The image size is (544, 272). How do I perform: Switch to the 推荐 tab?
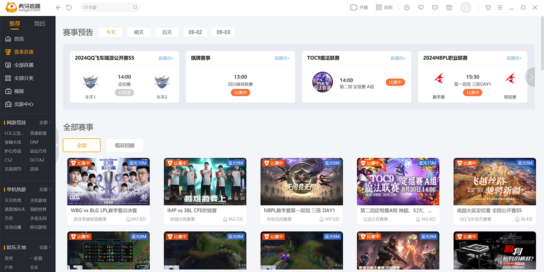15,24
